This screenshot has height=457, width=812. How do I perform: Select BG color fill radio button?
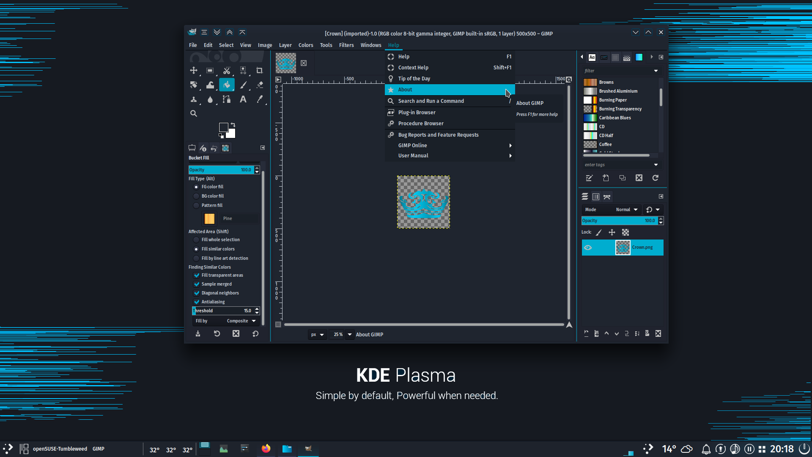tap(196, 196)
